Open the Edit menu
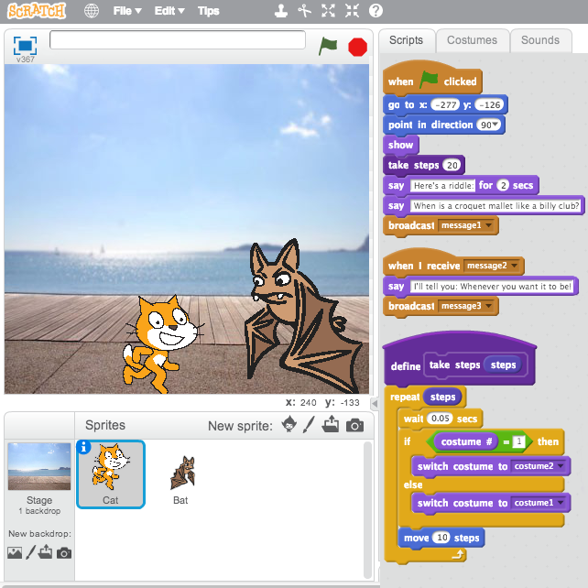This screenshot has width=588, height=588. pos(169,11)
